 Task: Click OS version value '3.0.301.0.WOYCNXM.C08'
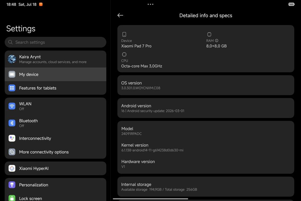(x=141, y=88)
